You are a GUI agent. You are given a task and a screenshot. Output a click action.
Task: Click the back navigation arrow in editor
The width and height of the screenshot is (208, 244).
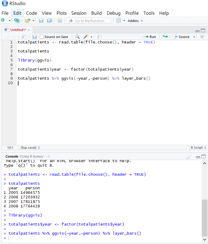pos(7,37)
